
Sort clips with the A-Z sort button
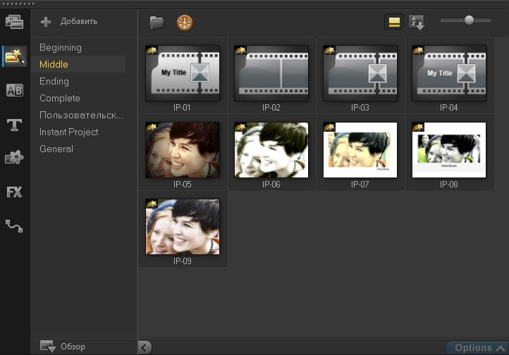pos(417,23)
